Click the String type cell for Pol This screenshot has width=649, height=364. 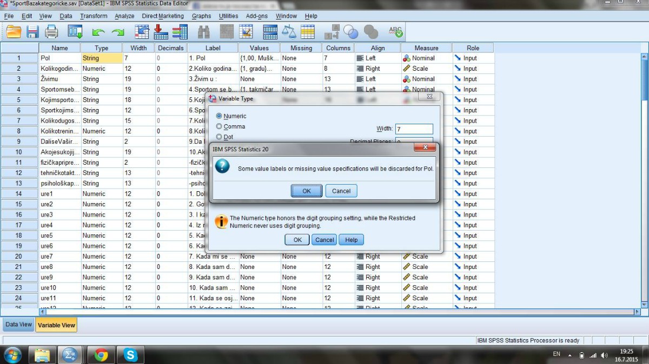101,58
